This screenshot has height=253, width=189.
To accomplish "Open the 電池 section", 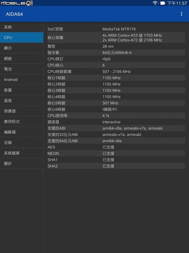I will click(x=22, y=69).
